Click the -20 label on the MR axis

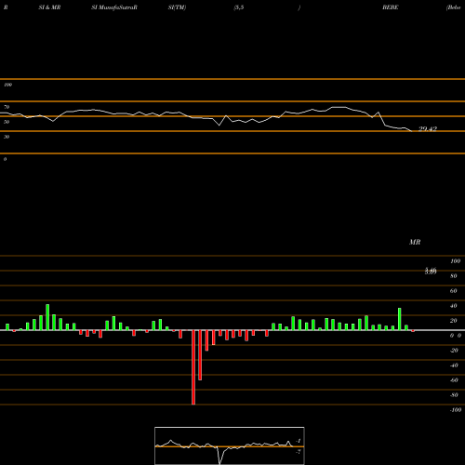(x=454, y=351)
